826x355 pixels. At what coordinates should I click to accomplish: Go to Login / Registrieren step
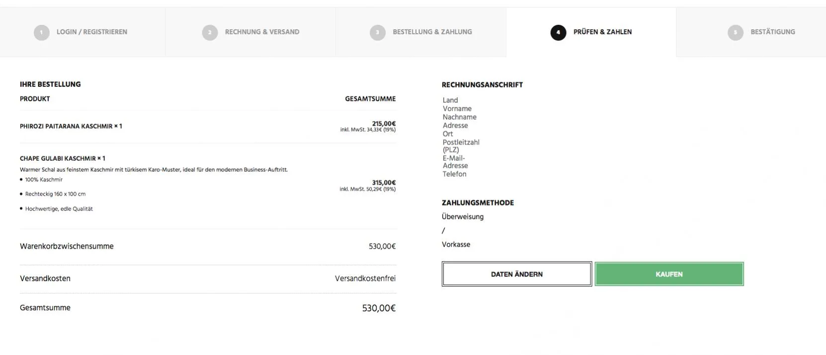[83, 32]
